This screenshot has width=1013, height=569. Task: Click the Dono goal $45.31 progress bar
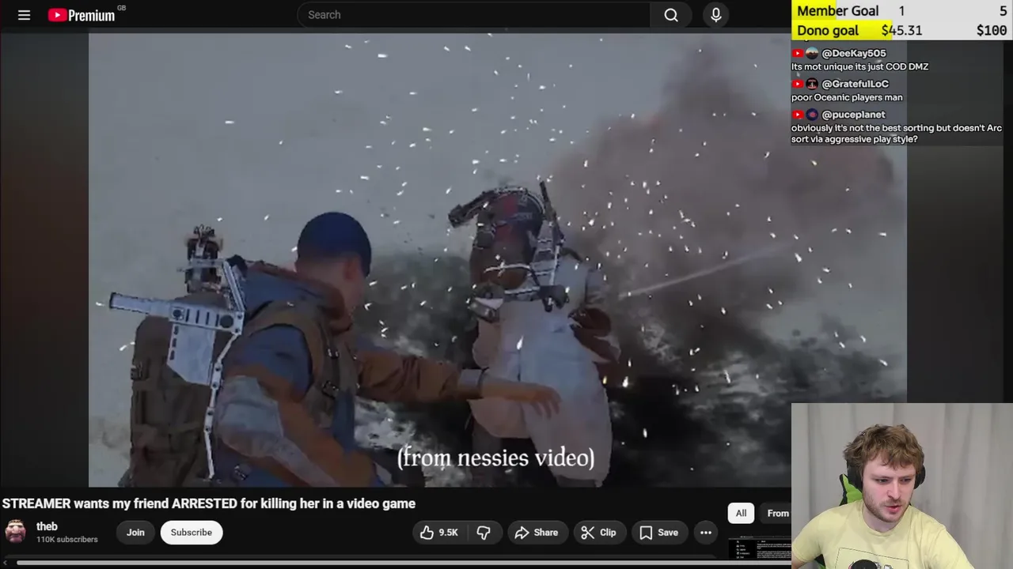(x=902, y=30)
